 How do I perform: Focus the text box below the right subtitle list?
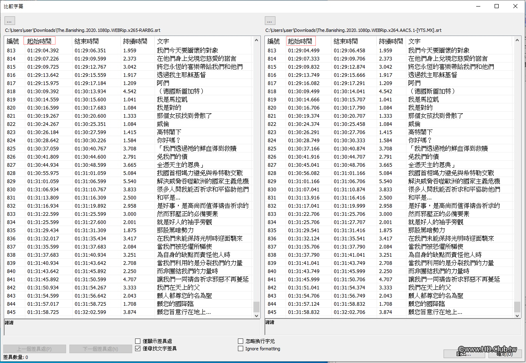coord(393,327)
